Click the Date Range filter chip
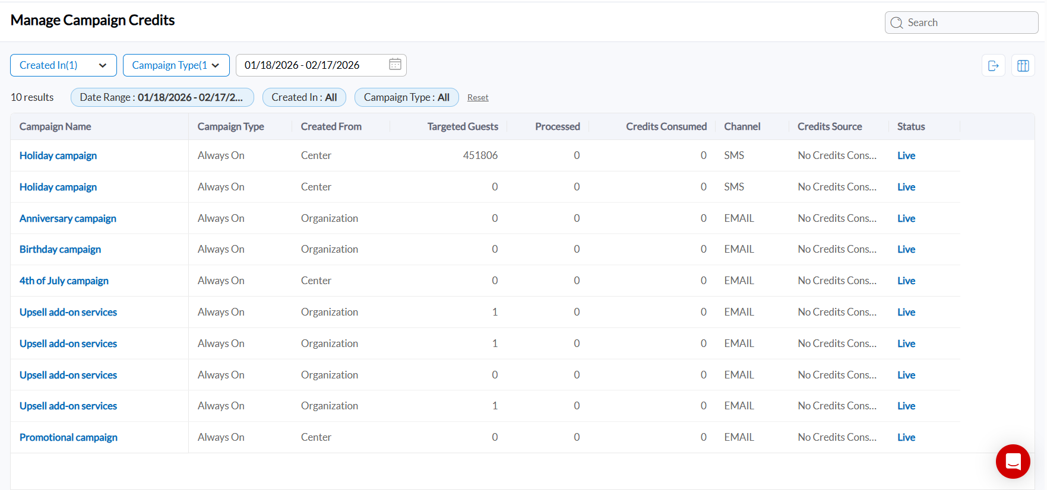The height and width of the screenshot is (490, 1047). (x=162, y=97)
